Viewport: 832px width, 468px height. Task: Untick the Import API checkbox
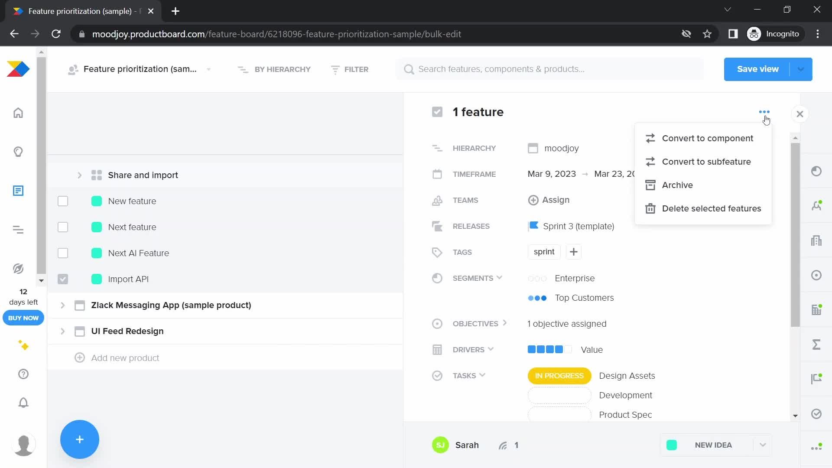(63, 279)
